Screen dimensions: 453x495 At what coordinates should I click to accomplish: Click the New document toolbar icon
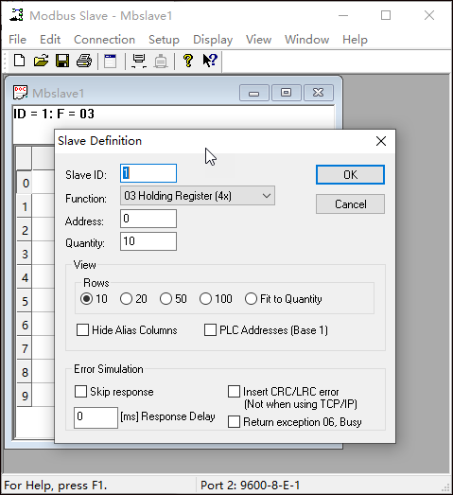click(19, 61)
